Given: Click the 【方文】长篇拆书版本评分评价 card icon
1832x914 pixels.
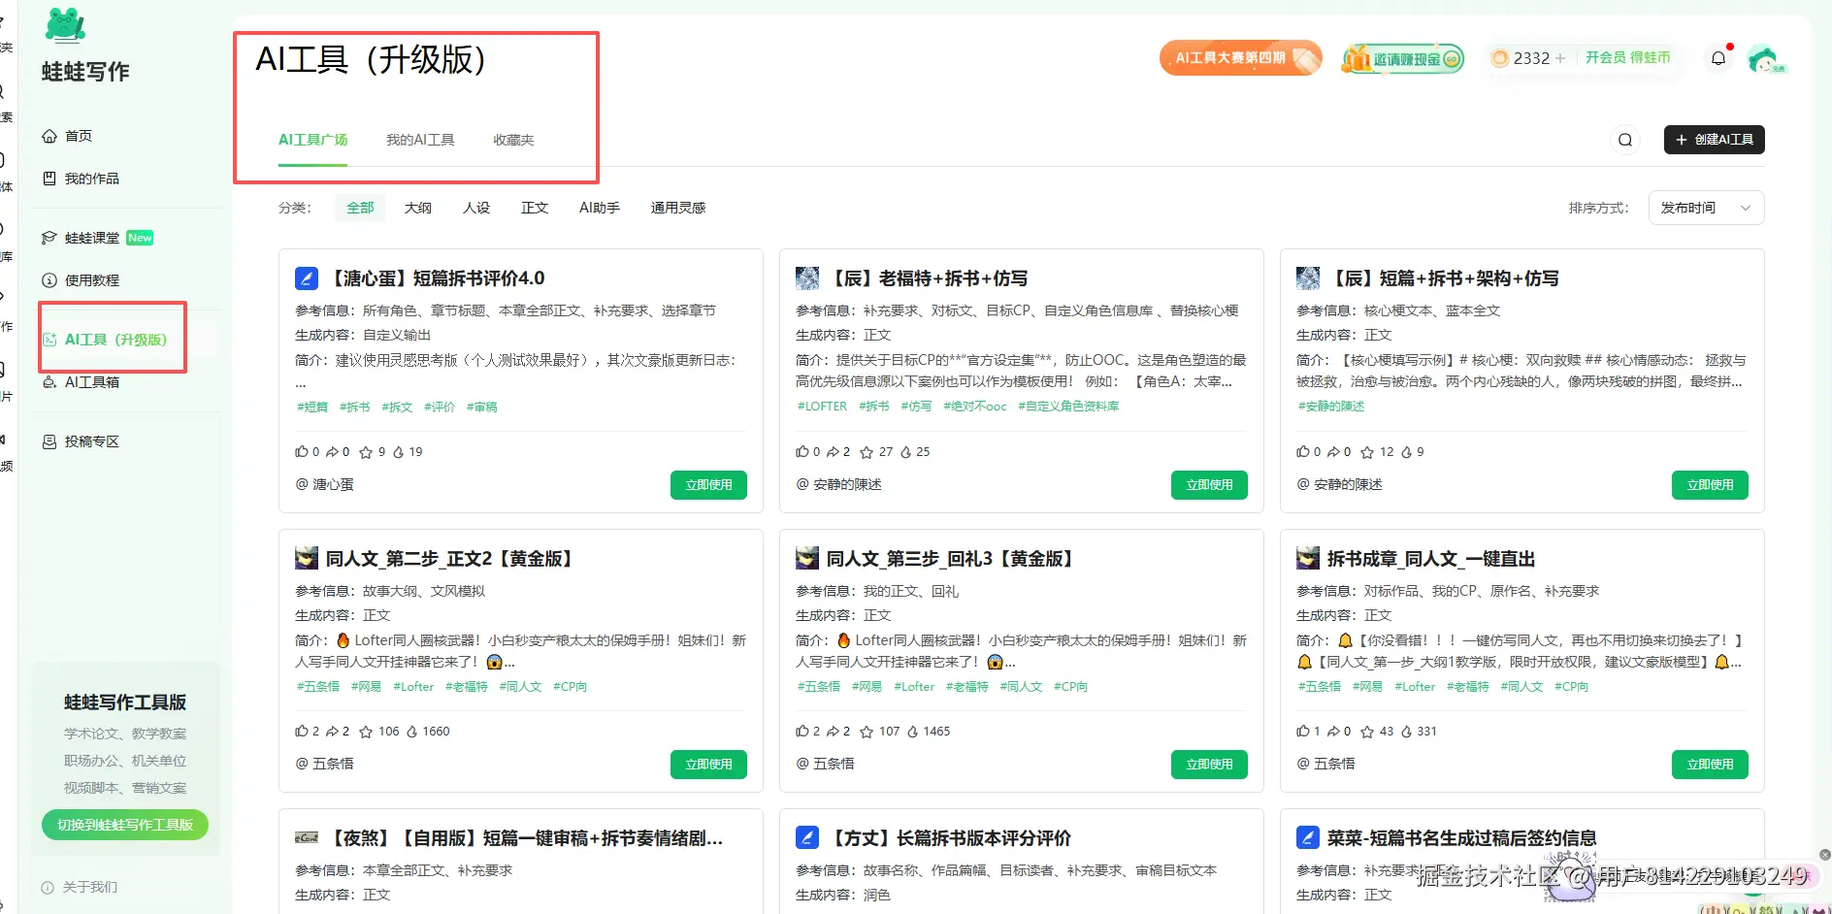Looking at the screenshot, I should click(x=807, y=837).
